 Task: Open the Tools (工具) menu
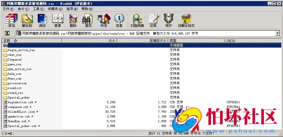(x=38, y=9)
